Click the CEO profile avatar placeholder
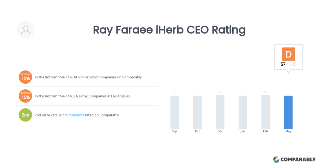This screenshot has height=168, width=321. pyautogui.click(x=26, y=30)
